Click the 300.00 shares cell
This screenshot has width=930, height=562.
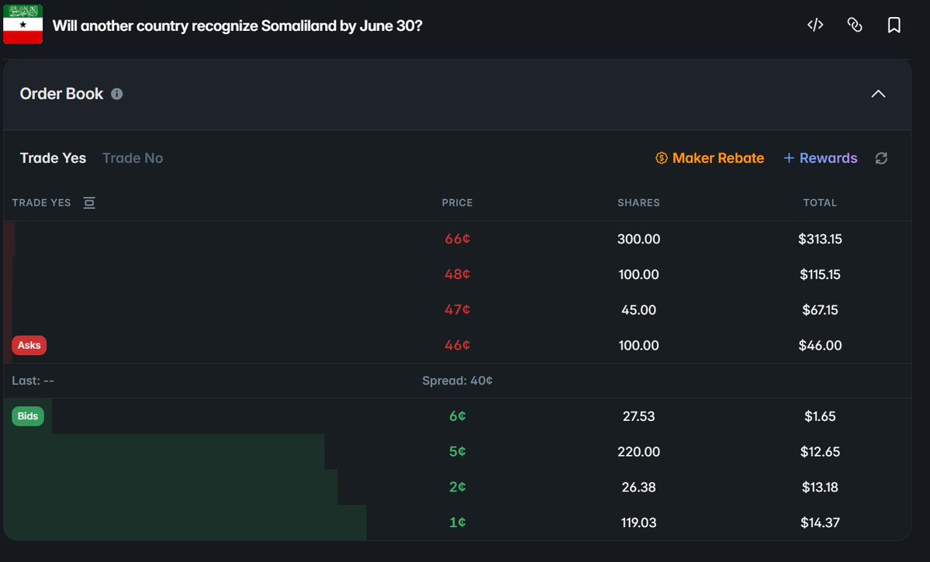point(639,239)
